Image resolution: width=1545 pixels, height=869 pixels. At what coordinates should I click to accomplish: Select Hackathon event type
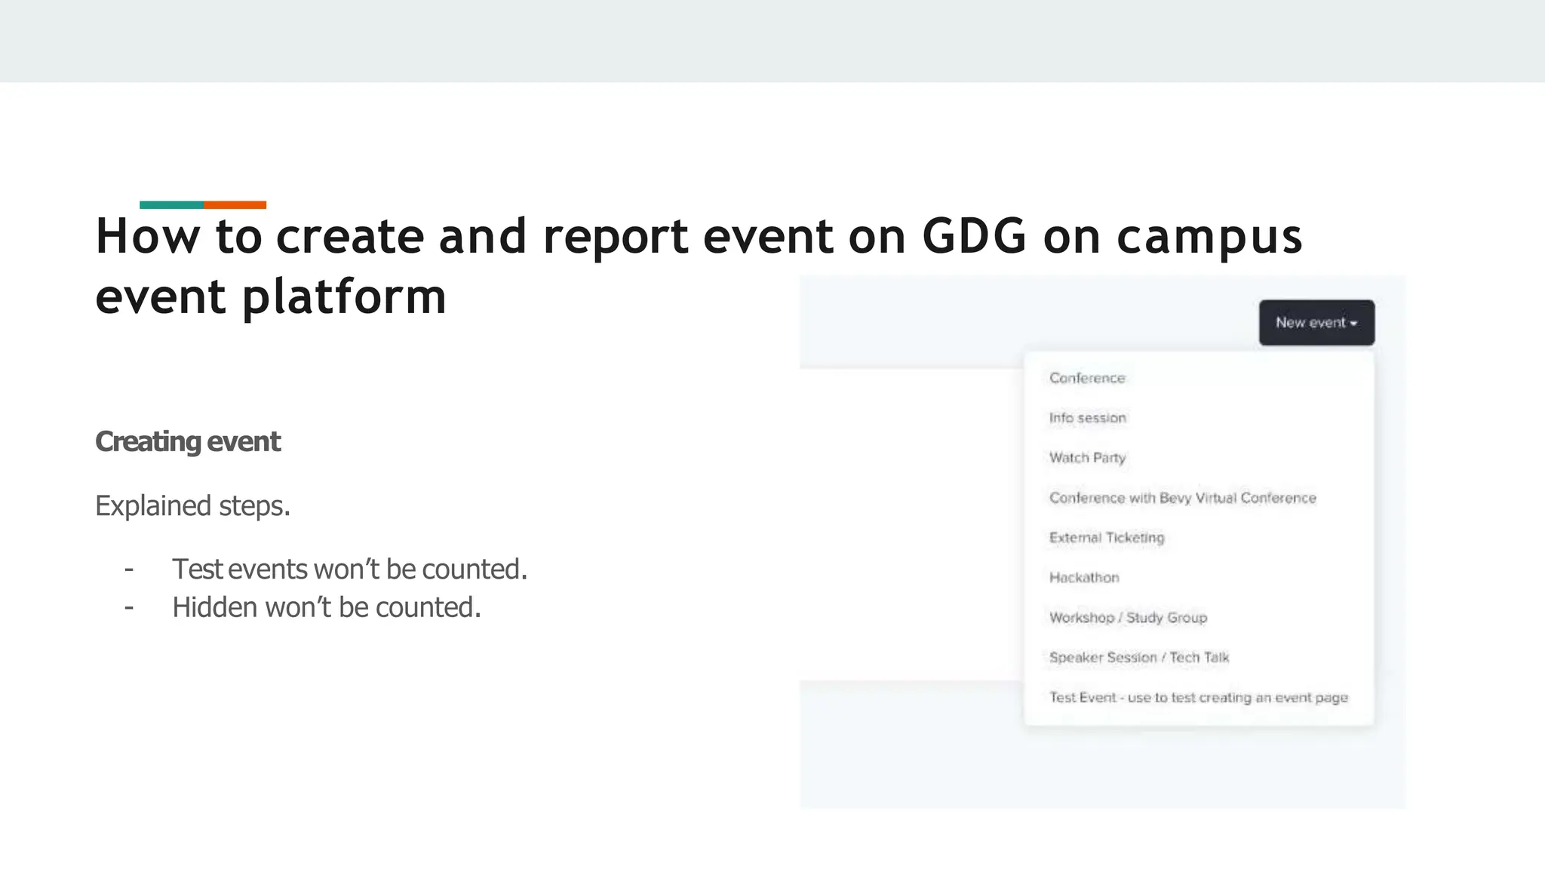[x=1084, y=578]
